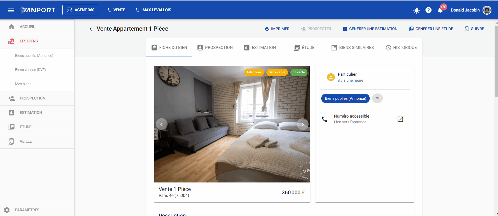Click the lightbulb icon in header

416,10
